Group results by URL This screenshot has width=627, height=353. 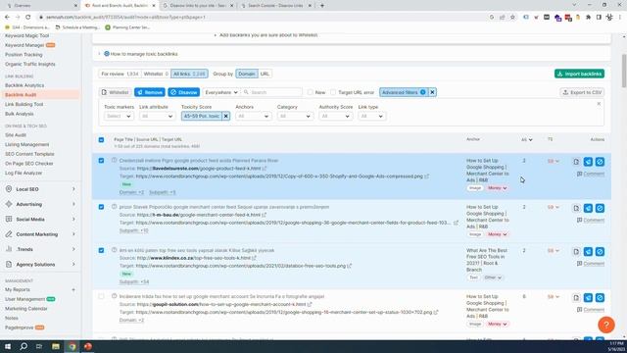(265, 74)
